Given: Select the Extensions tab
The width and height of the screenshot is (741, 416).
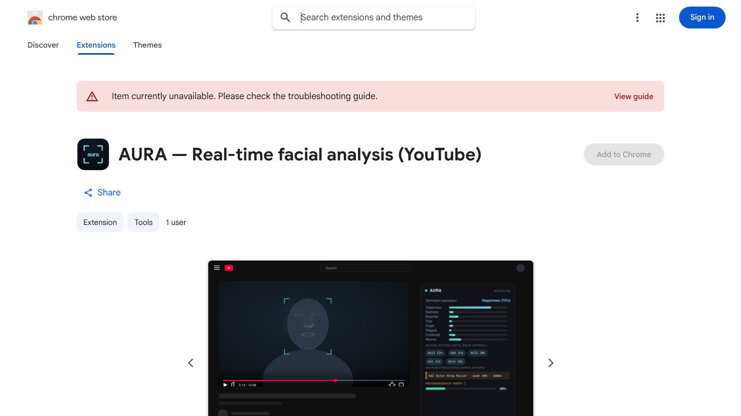Looking at the screenshot, I should coord(96,45).
